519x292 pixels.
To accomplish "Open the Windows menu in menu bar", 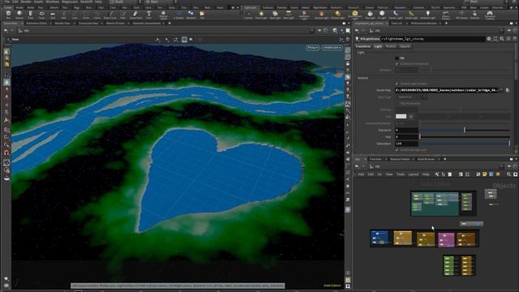I will click(52, 2).
